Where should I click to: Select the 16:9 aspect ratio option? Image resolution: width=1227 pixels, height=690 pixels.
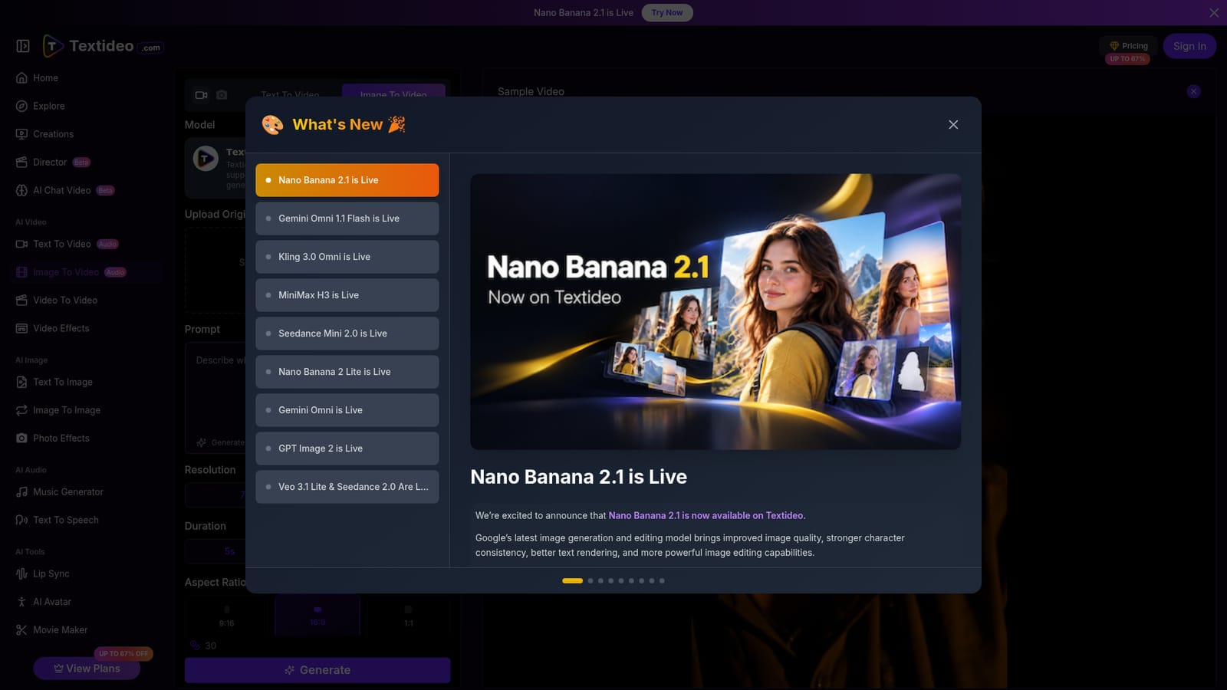(317, 616)
